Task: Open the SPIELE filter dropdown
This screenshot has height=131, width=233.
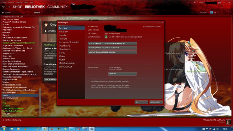Action: point(37,13)
